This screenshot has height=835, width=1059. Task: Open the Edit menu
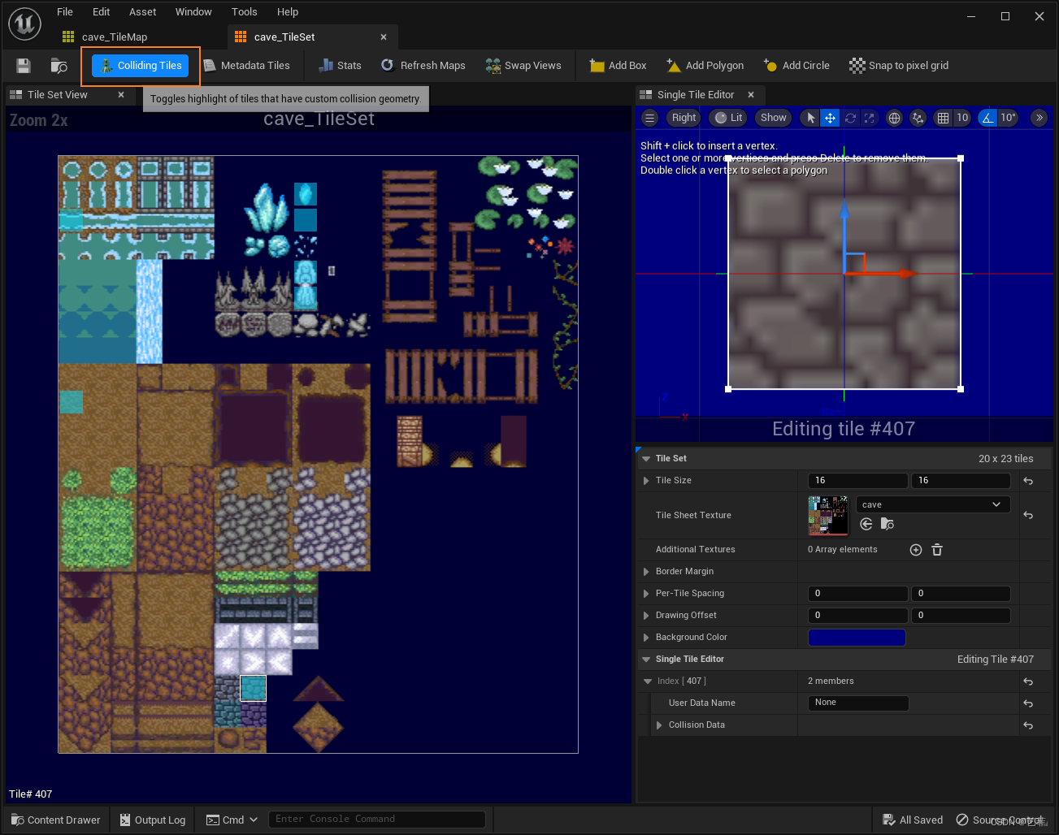click(102, 12)
